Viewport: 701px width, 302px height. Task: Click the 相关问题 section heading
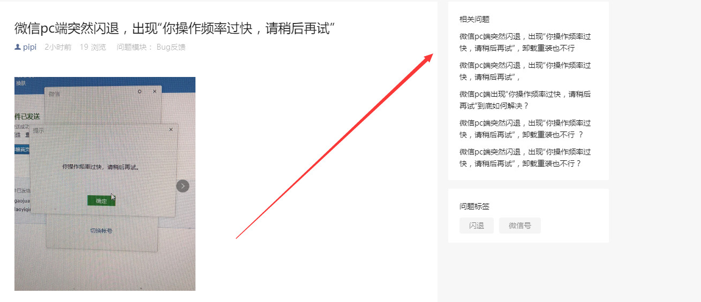point(474,19)
